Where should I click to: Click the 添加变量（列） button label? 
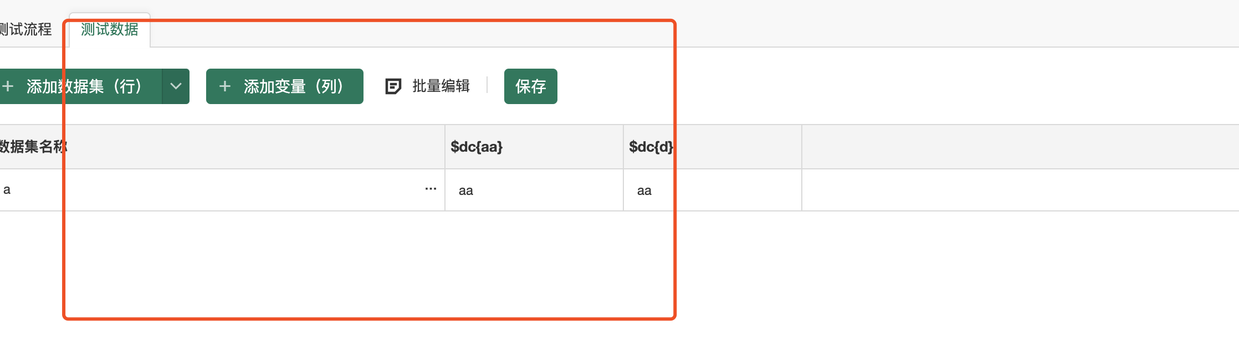pyautogui.click(x=294, y=86)
